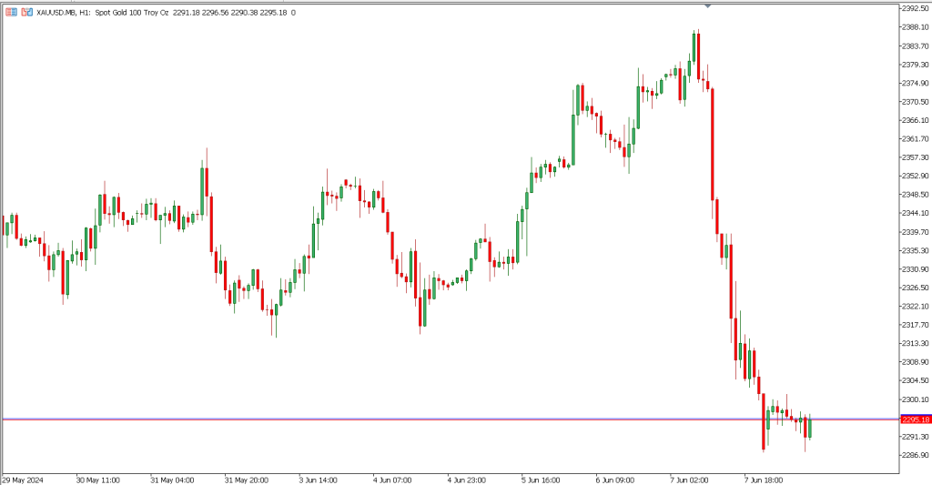
Task: Click the 2300.10 price axis label
Action: [917, 399]
